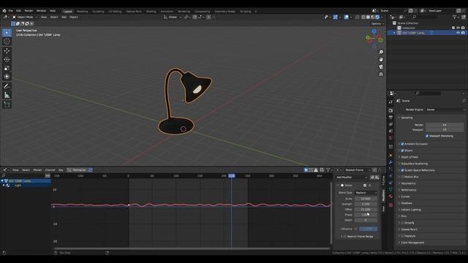Open the Output properties tab icon
This screenshot has height=263, width=468.
(x=390, y=118)
